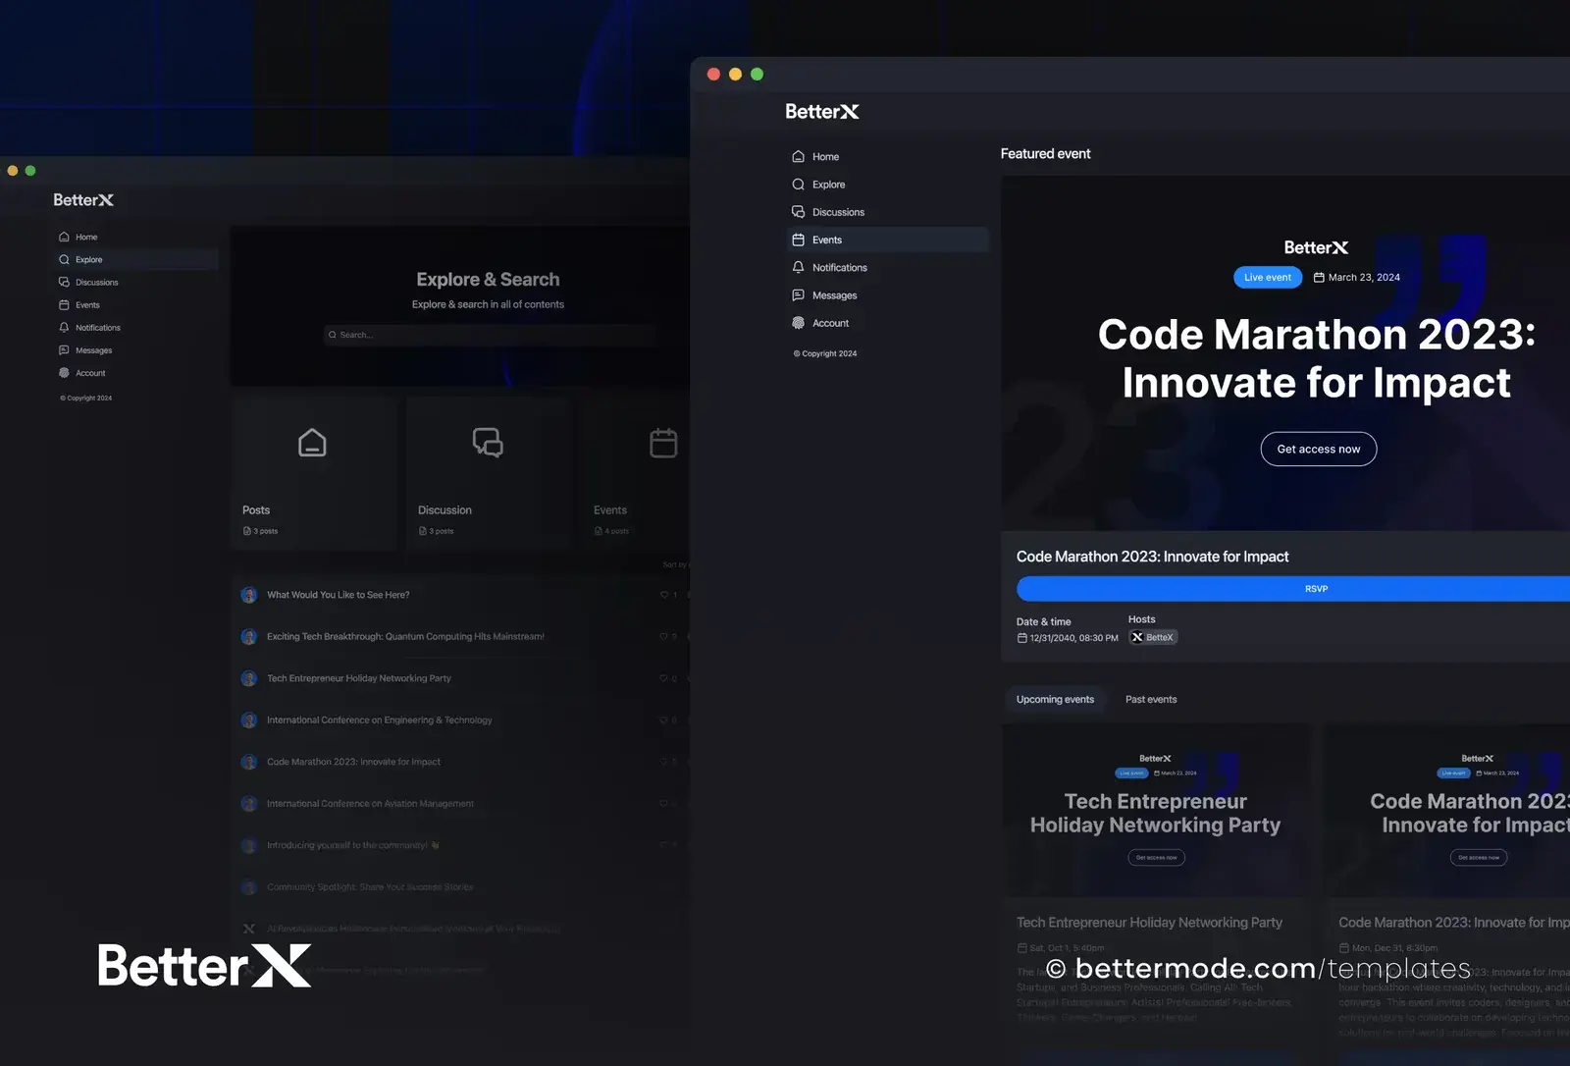Open 'International Conference on Engineering & Technology' row
The height and width of the screenshot is (1066, 1570).
[461, 720]
